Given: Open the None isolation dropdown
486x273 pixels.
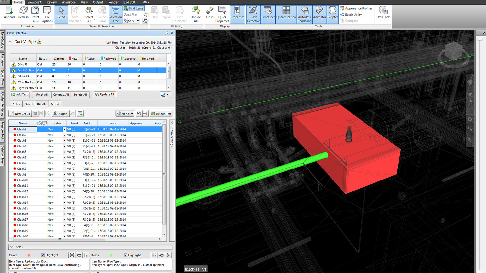Looking at the screenshot, I should [x=125, y=114].
